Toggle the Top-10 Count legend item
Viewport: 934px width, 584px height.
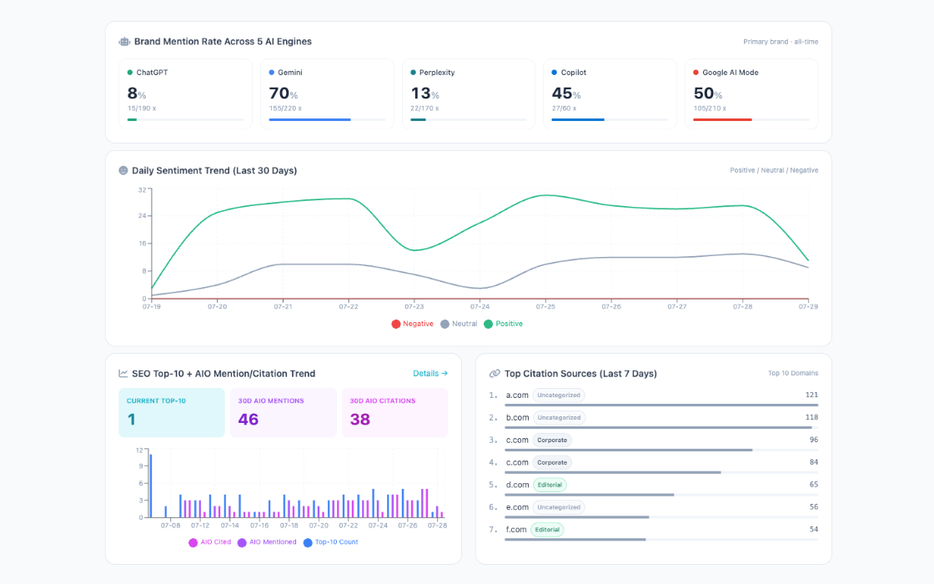pyautogui.click(x=330, y=542)
